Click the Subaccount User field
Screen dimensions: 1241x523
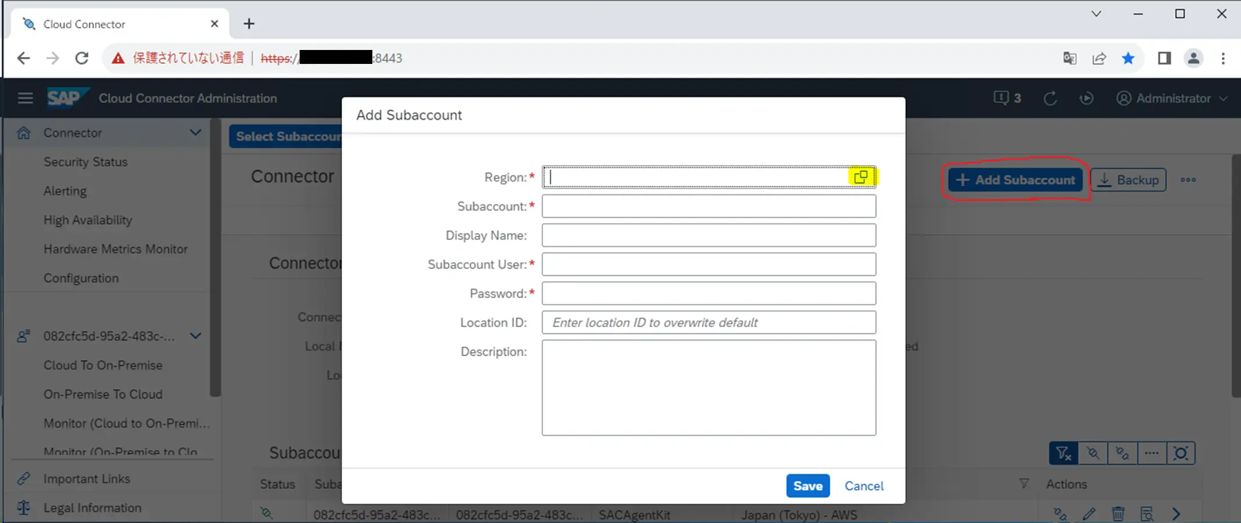tap(709, 264)
